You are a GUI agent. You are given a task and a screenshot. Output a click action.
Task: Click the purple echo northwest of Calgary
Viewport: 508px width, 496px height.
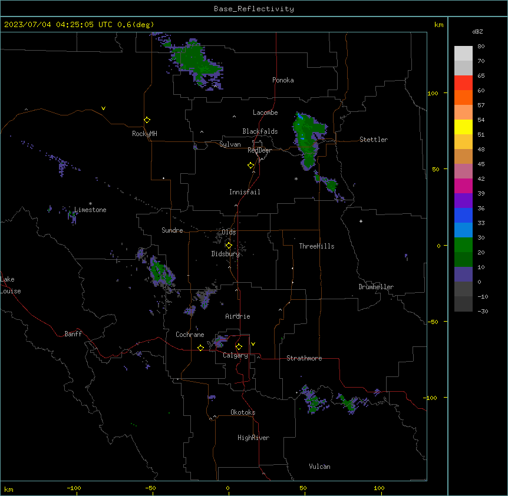[221, 341]
